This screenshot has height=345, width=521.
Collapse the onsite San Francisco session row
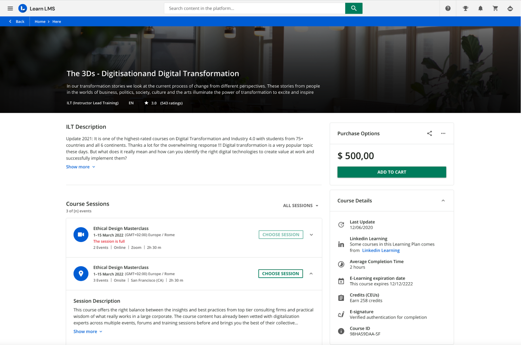(x=311, y=273)
